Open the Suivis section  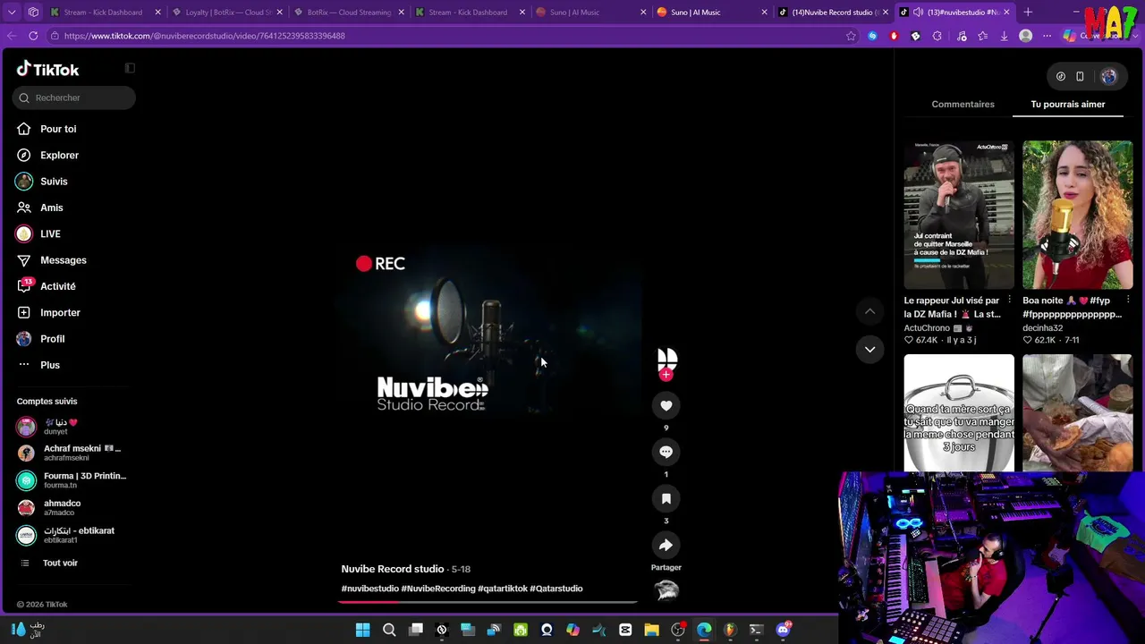pos(54,182)
